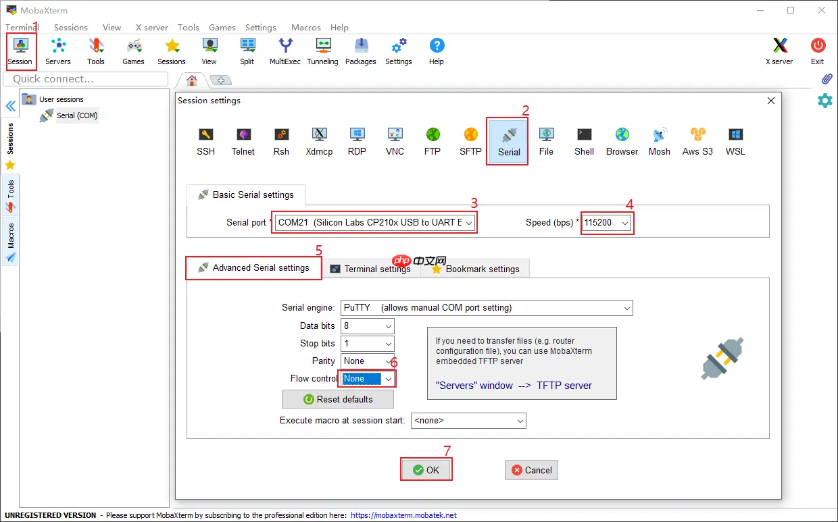Open the Sessions star toolbar icon

172,51
